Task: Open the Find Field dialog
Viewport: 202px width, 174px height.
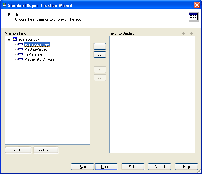Action: [46, 150]
